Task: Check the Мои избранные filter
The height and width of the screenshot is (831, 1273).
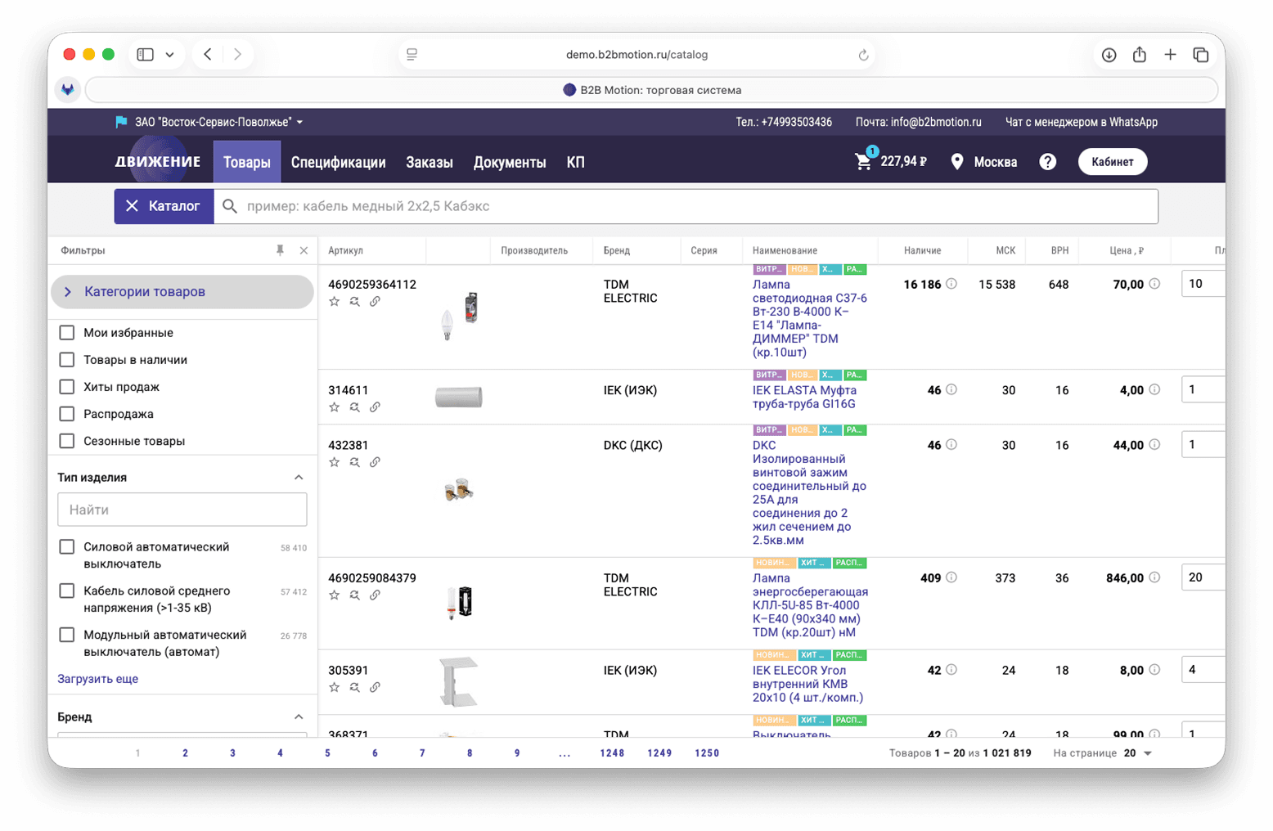Action: [67, 333]
